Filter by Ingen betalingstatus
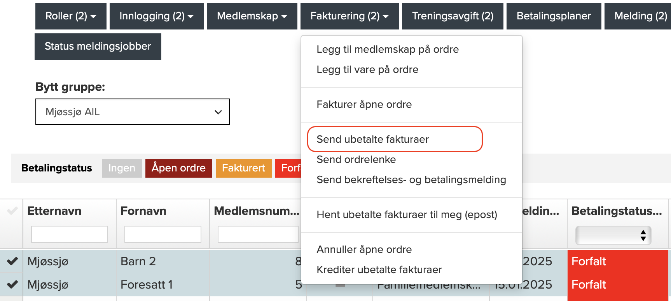 (x=122, y=168)
